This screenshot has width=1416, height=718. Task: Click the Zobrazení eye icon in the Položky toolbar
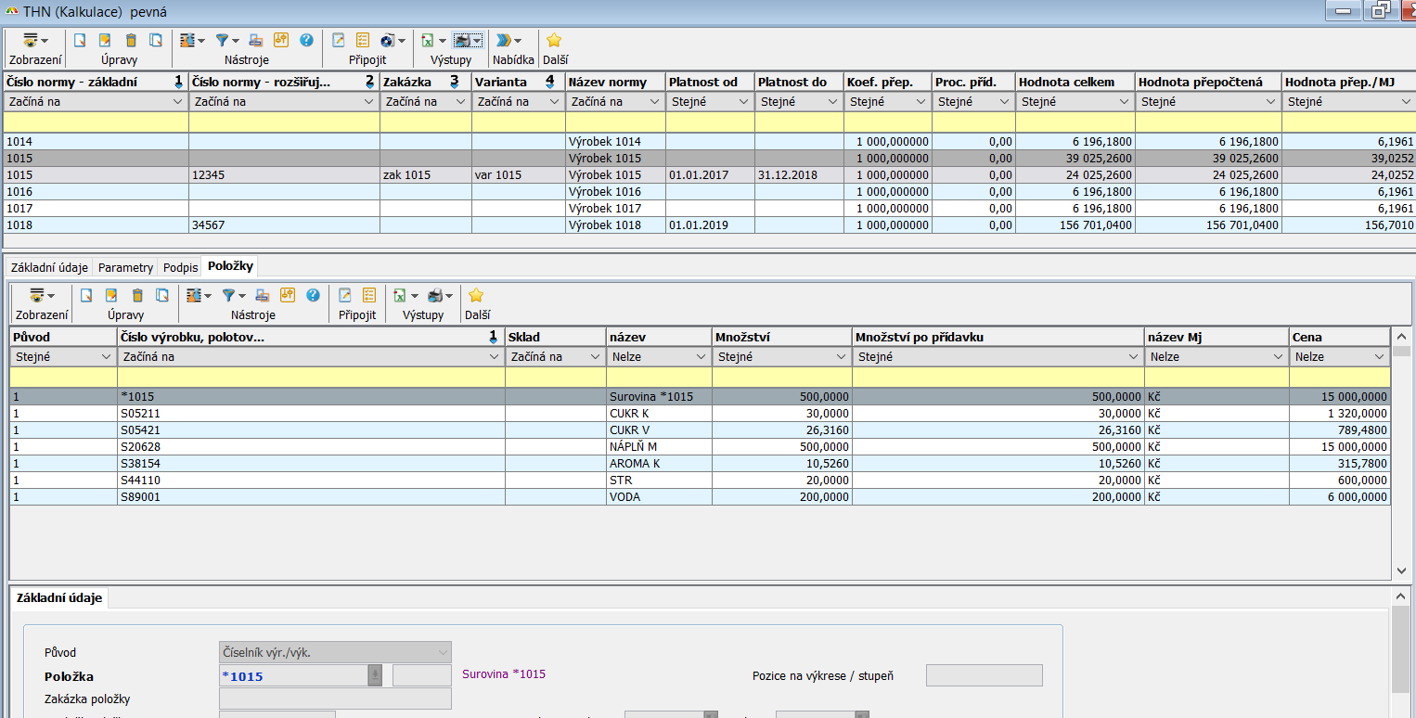(36, 295)
